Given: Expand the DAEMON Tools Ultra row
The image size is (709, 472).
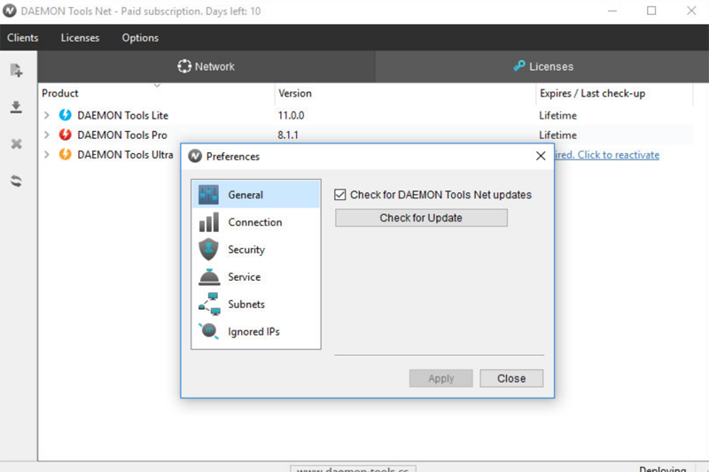Looking at the screenshot, I should pos(47,154).
